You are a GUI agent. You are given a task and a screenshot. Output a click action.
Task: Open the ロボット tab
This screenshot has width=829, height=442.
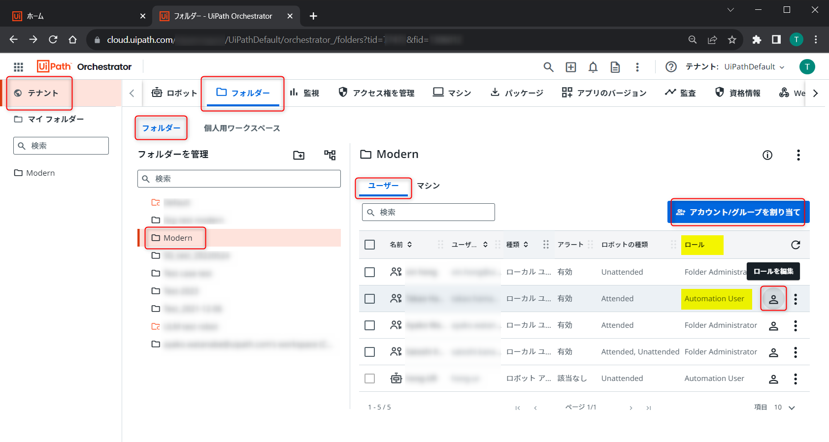click(x=174, y=93)
